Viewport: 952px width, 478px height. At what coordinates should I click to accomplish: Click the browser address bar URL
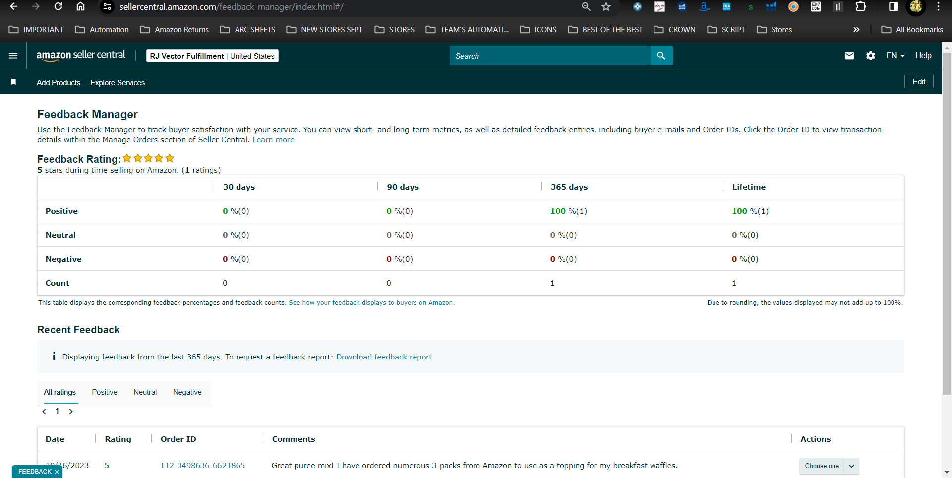pos(232,7)
